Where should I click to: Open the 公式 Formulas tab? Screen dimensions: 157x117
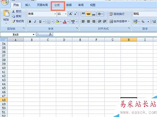[57, 5]
